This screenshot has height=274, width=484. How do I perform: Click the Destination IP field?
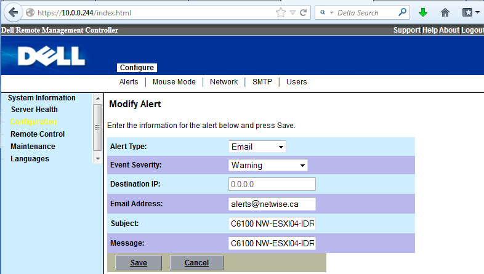coord(272,184)
